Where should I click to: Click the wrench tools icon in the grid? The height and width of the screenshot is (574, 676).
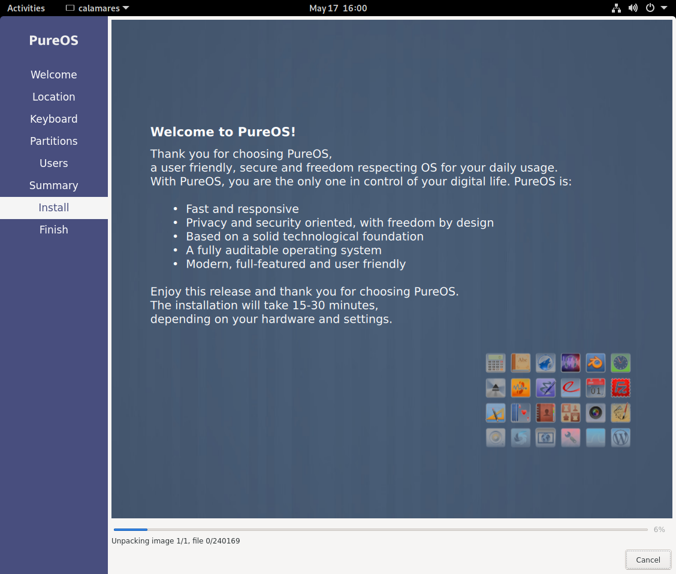(x=571, y=438)
